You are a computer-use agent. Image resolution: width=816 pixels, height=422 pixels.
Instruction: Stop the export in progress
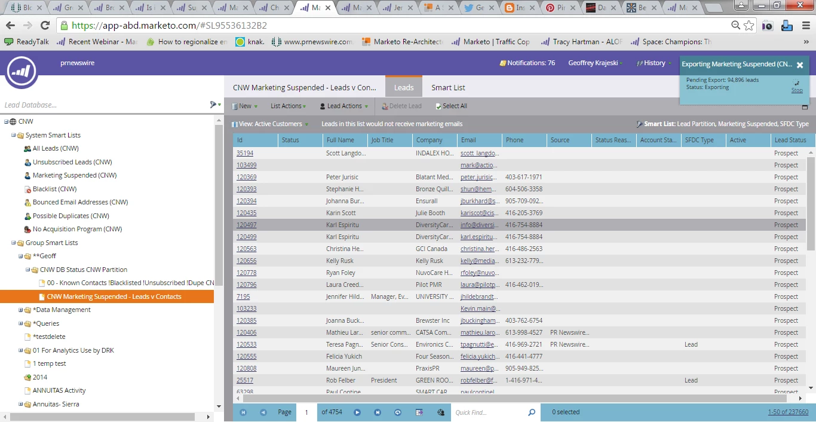797,90
